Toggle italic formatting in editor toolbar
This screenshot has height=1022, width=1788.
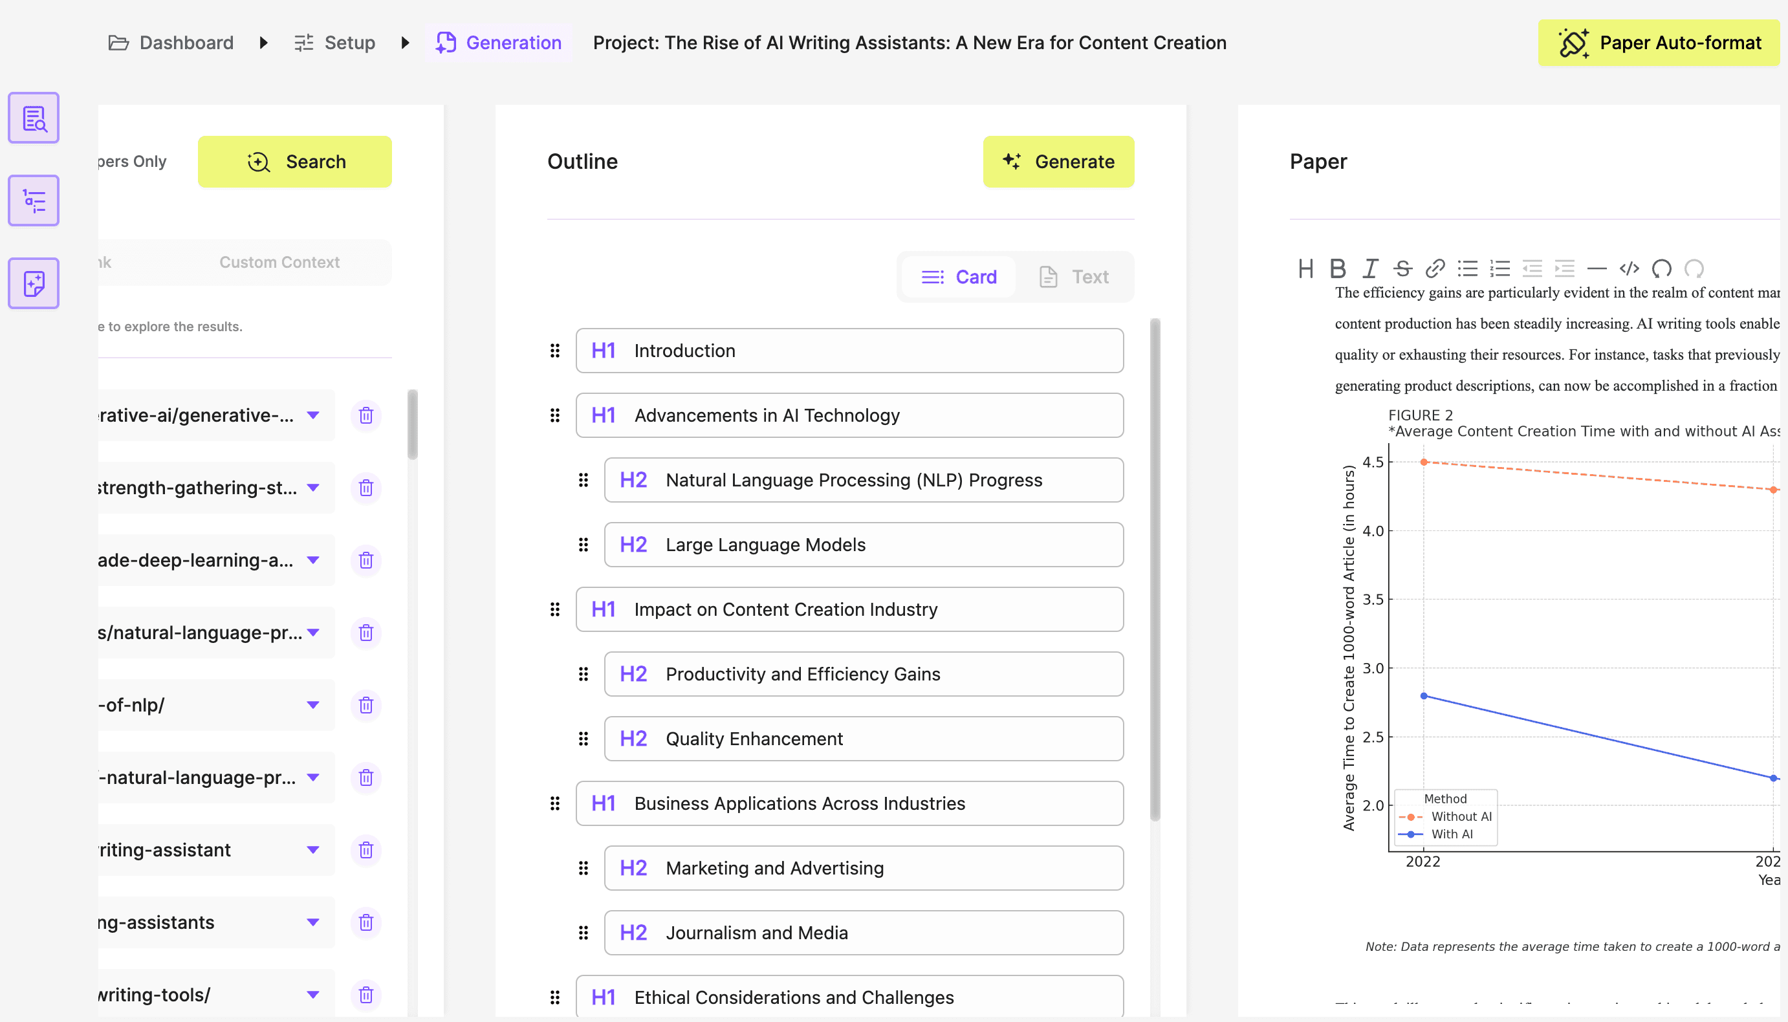tap(1369, 268)
